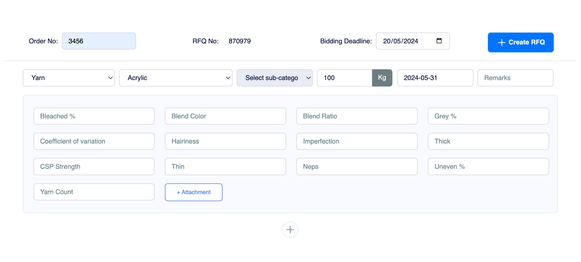The width and height of the screenshot is (581, 262).
Task: Select the 2024-05-31 date field
Action: pyautogui.click(x=435, y=78)
